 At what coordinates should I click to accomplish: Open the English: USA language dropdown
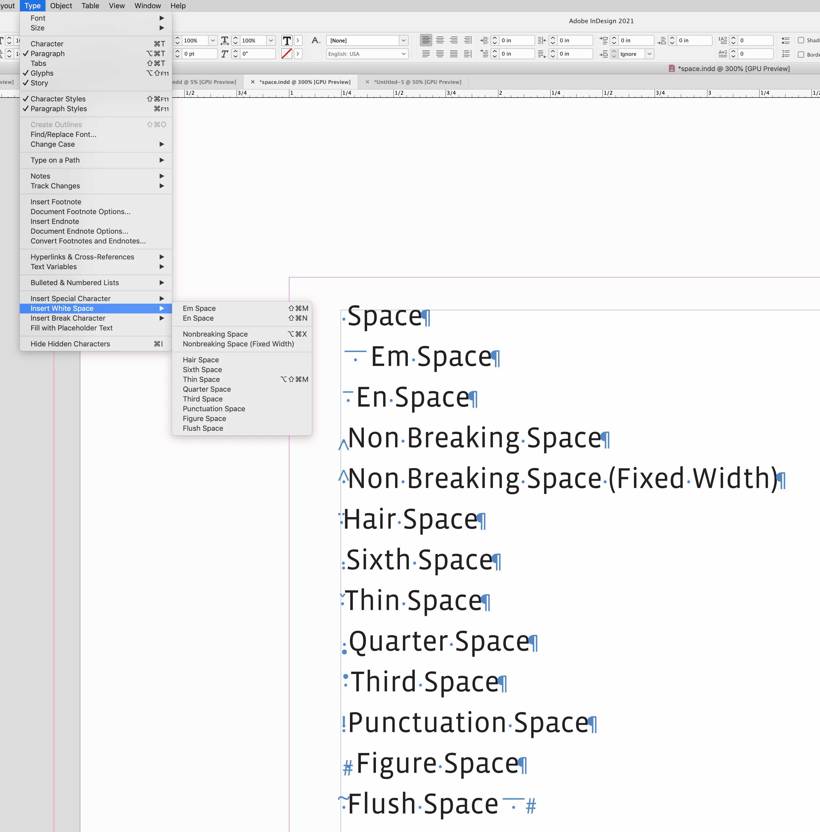(403, 54)
